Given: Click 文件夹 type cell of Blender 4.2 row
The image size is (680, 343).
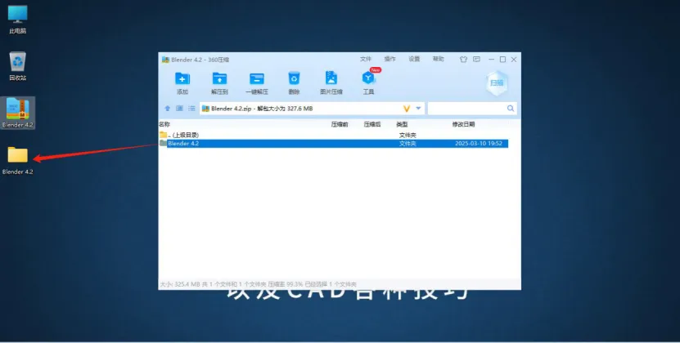Looking at the screenshot, I should pos(408,144).
